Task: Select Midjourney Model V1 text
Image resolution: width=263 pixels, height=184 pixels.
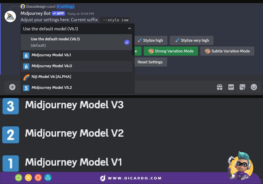Action: point(73,162)
